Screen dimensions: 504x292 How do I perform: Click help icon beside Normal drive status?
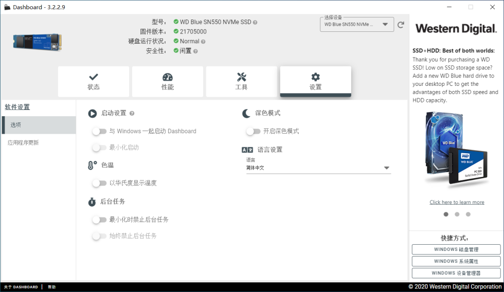pos(203,42)
